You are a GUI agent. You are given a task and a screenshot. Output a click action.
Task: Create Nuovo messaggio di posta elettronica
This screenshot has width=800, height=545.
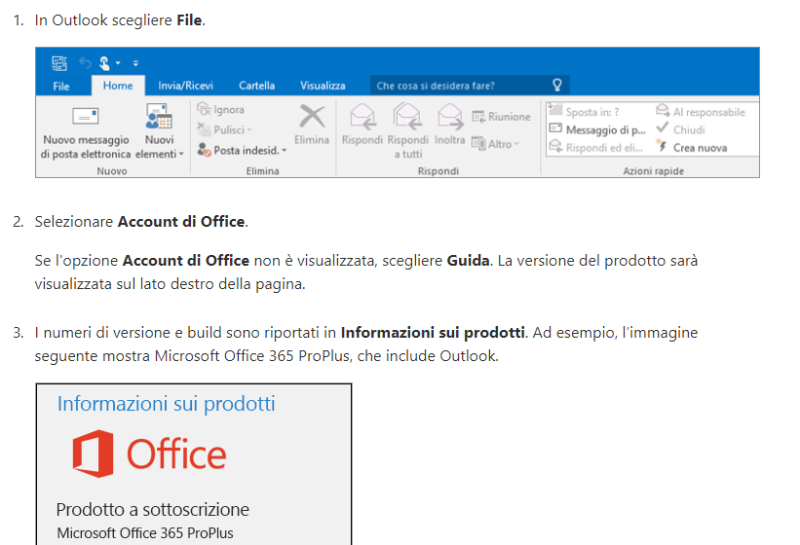pyautogui.click(x=86, y=133)
